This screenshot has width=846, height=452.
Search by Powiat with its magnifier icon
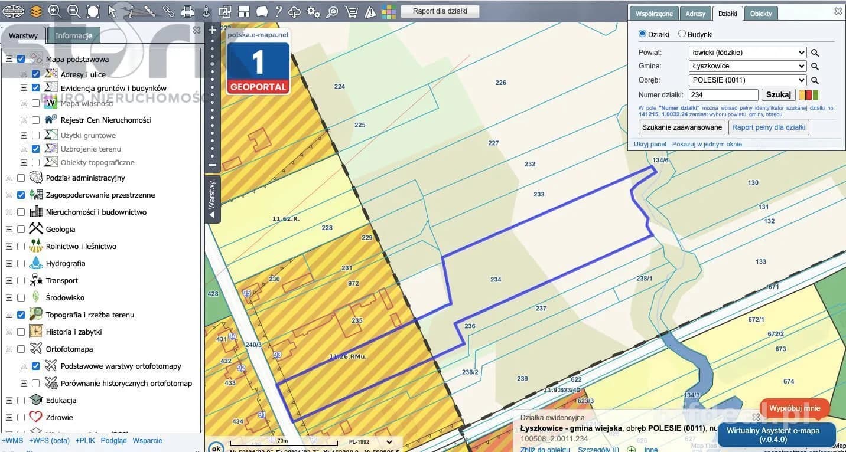click(x=815, y=53)
